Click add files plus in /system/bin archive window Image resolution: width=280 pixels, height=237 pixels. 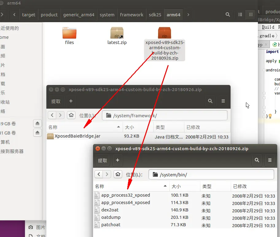(x=118, y=160)
